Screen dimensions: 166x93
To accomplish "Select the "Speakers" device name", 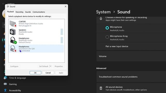I will (x=22, y=30).
